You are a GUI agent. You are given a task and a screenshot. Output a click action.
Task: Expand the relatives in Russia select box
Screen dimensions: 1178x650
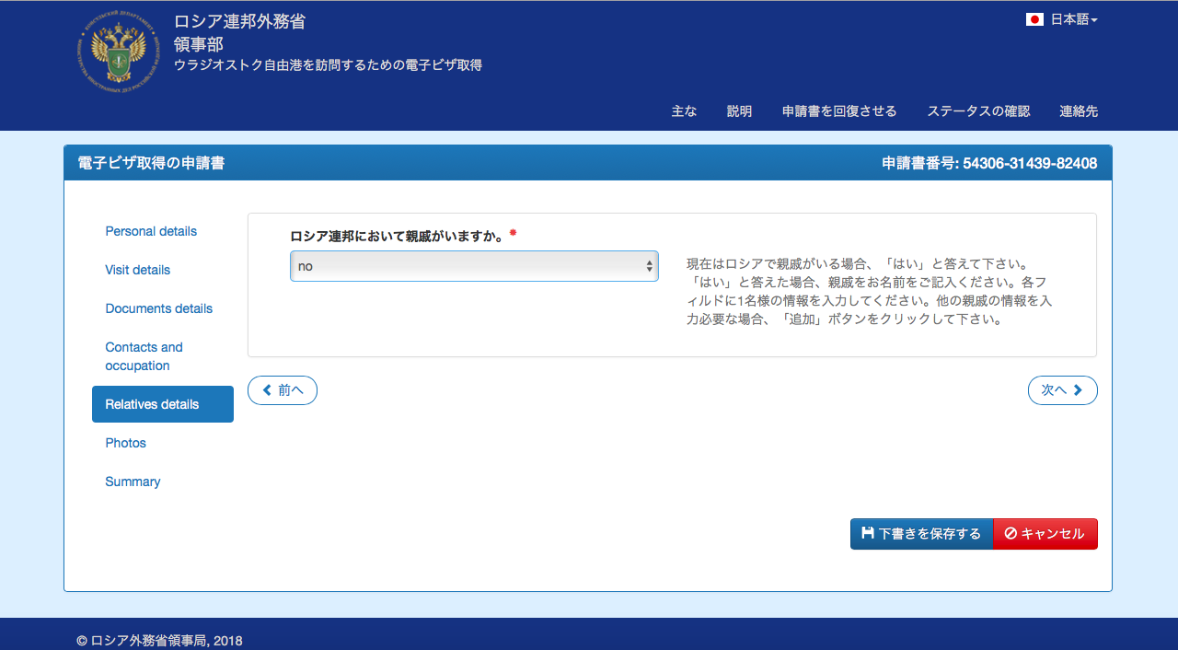474,266
